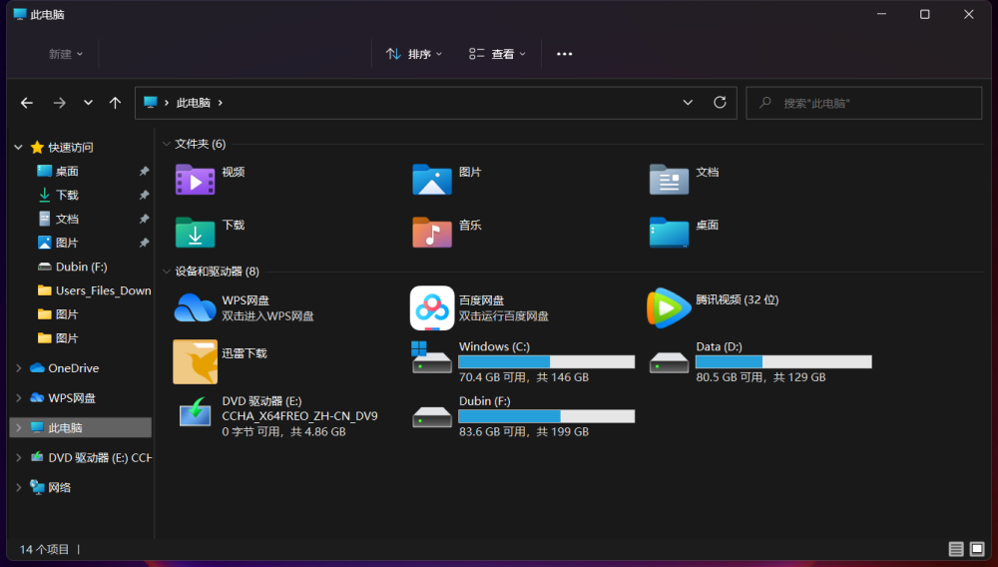Unpin 文档 via its pin icon
998x567 pixels.
pos(144,219)
